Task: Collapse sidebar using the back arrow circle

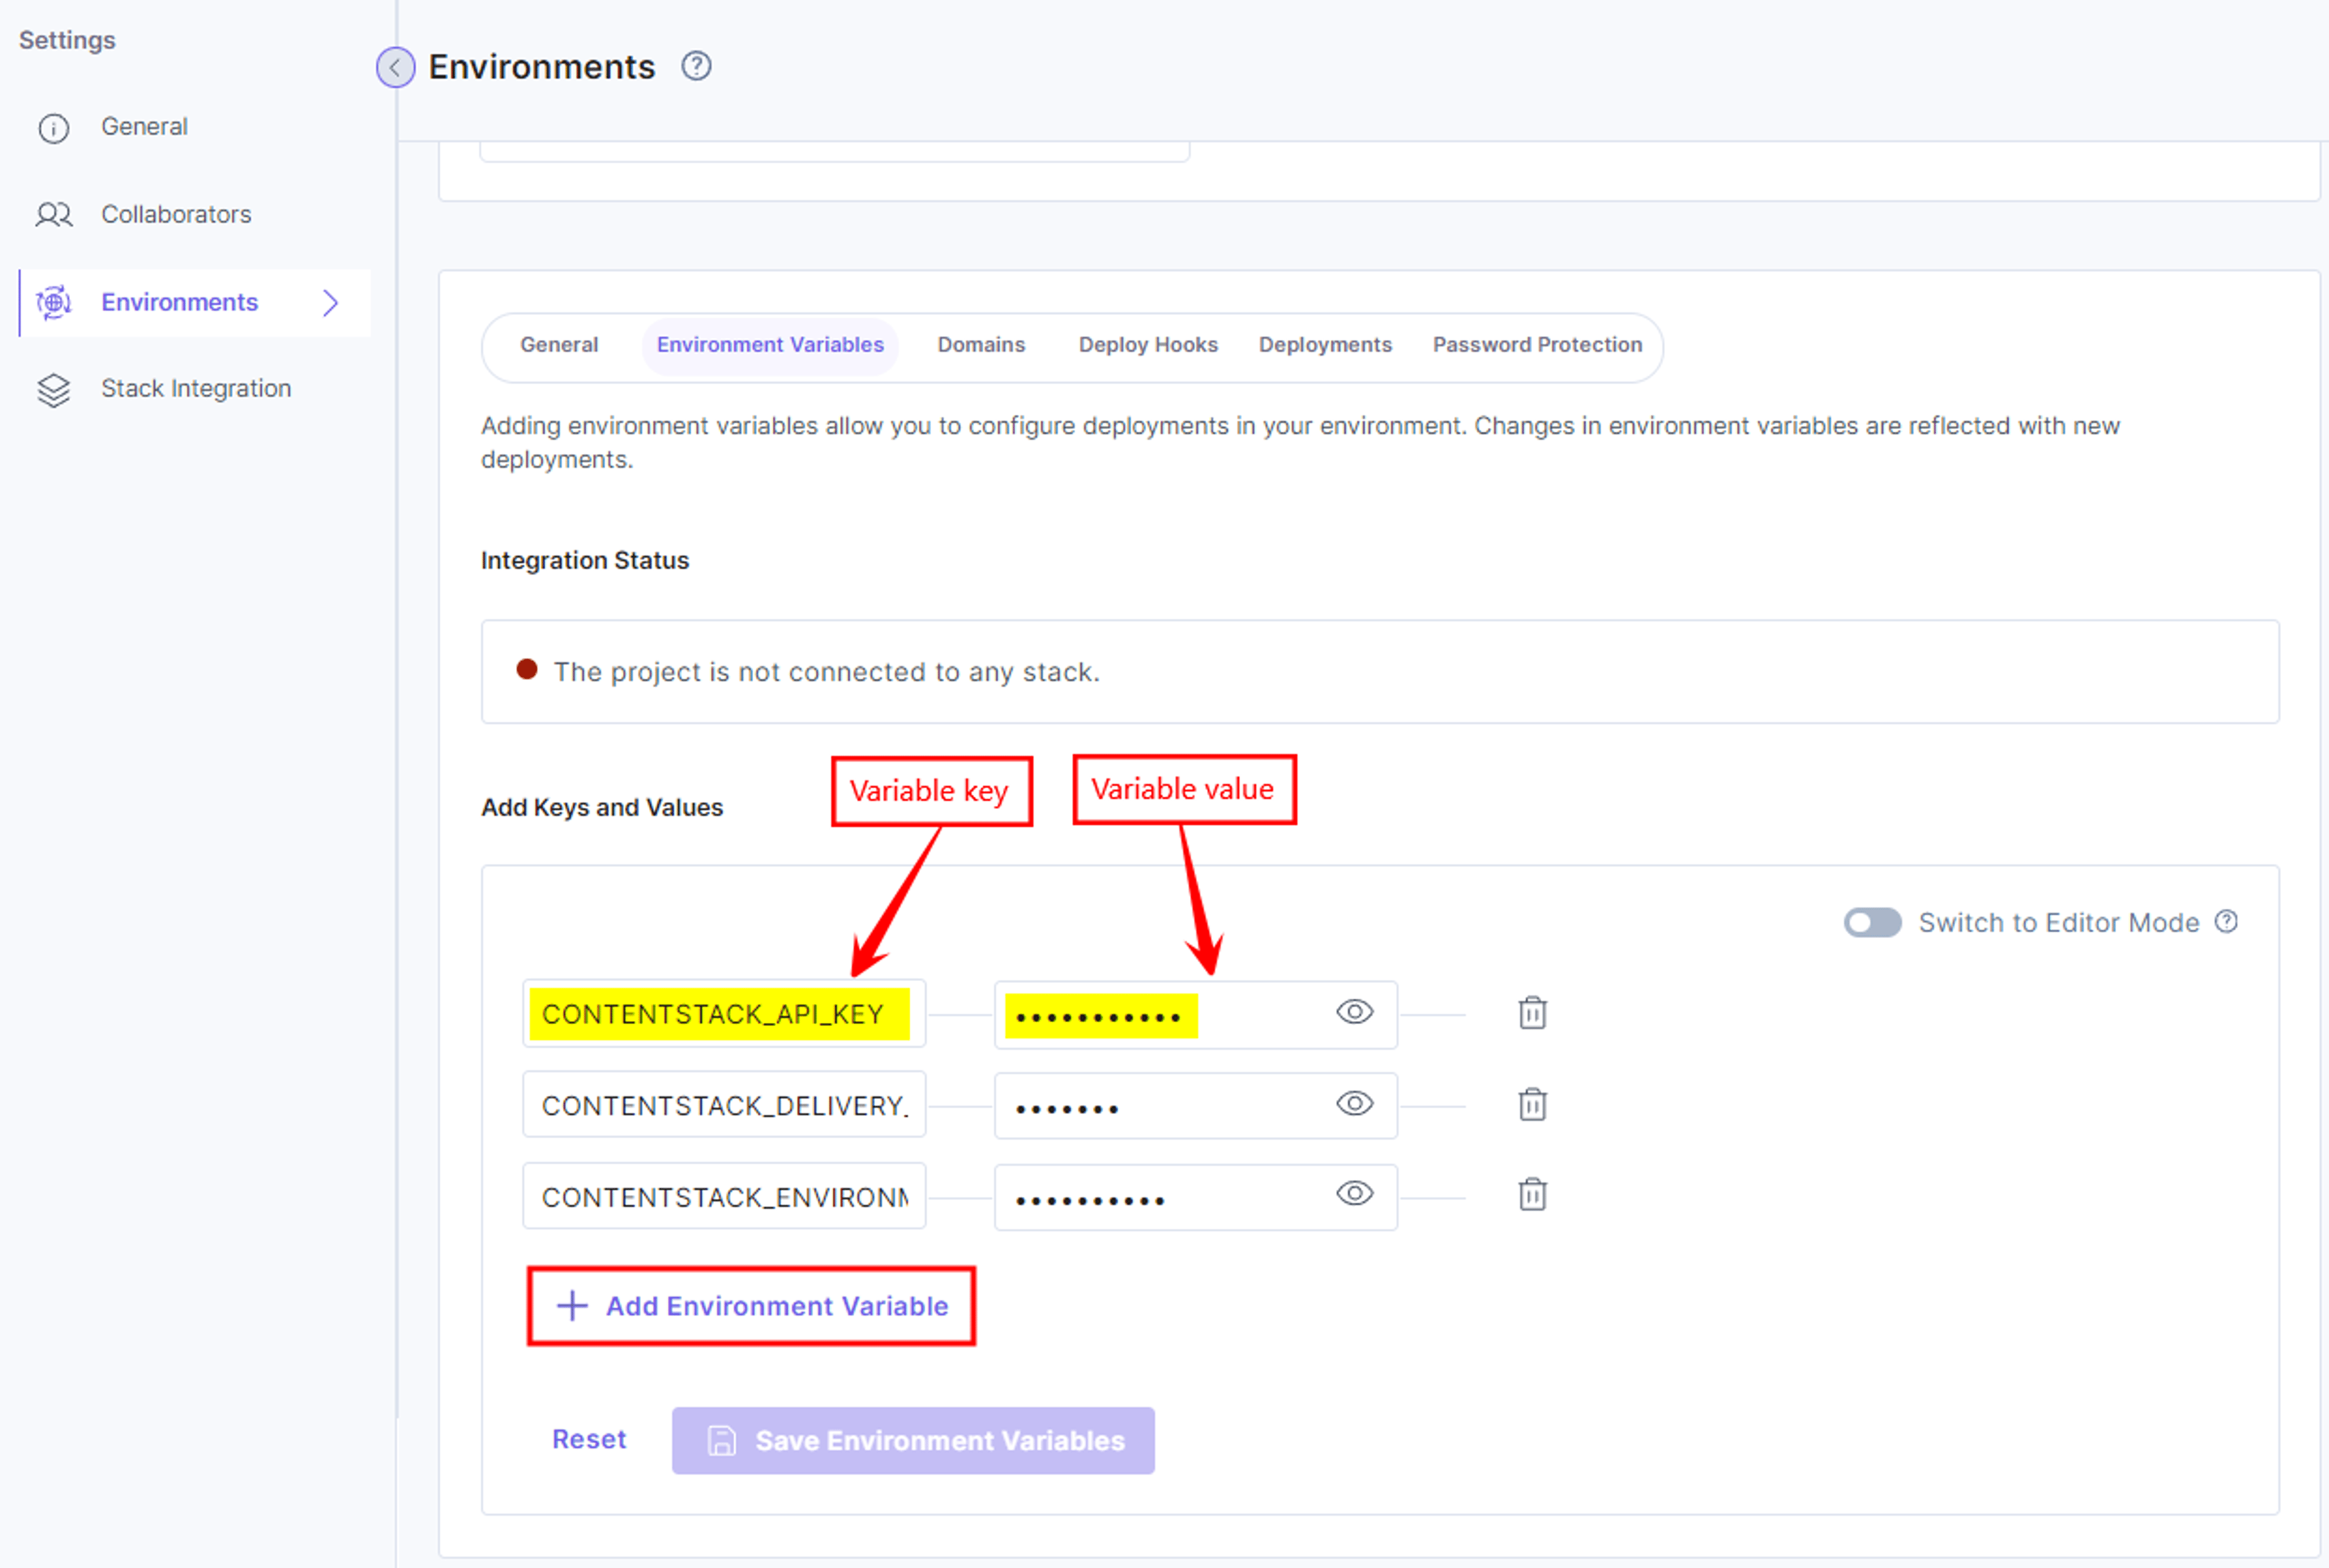Action: point(395,67)
